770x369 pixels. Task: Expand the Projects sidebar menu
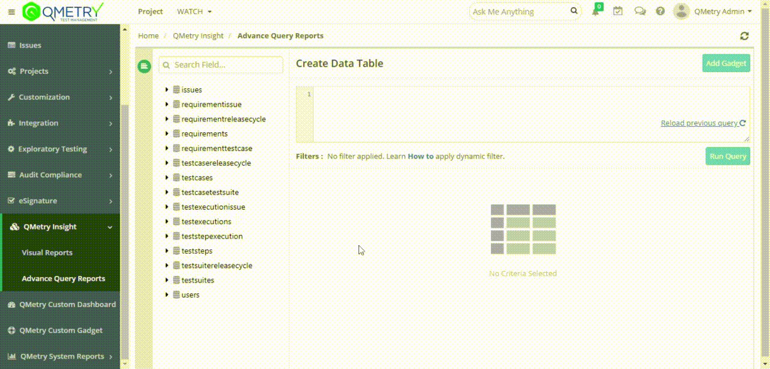60,71
